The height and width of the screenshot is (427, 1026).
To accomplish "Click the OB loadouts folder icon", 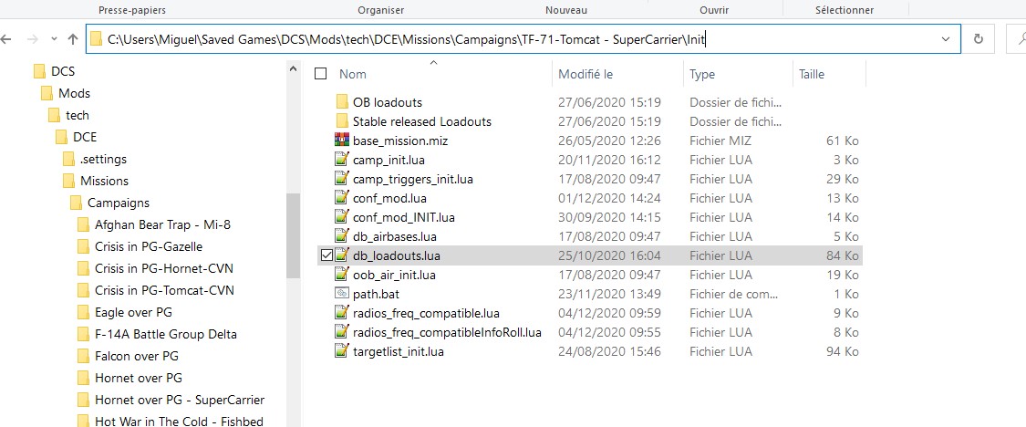I will [x=341, y=102].
